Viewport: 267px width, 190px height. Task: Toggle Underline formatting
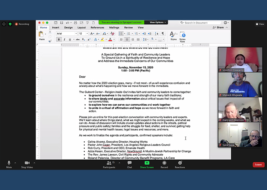tap(70, 40)
